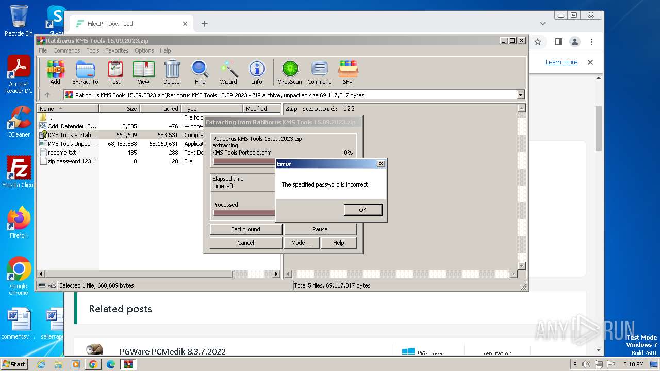The image size is (660, 371).
Task: Open the Help menu
Action: pyautogui.click(x=165, y=50)
